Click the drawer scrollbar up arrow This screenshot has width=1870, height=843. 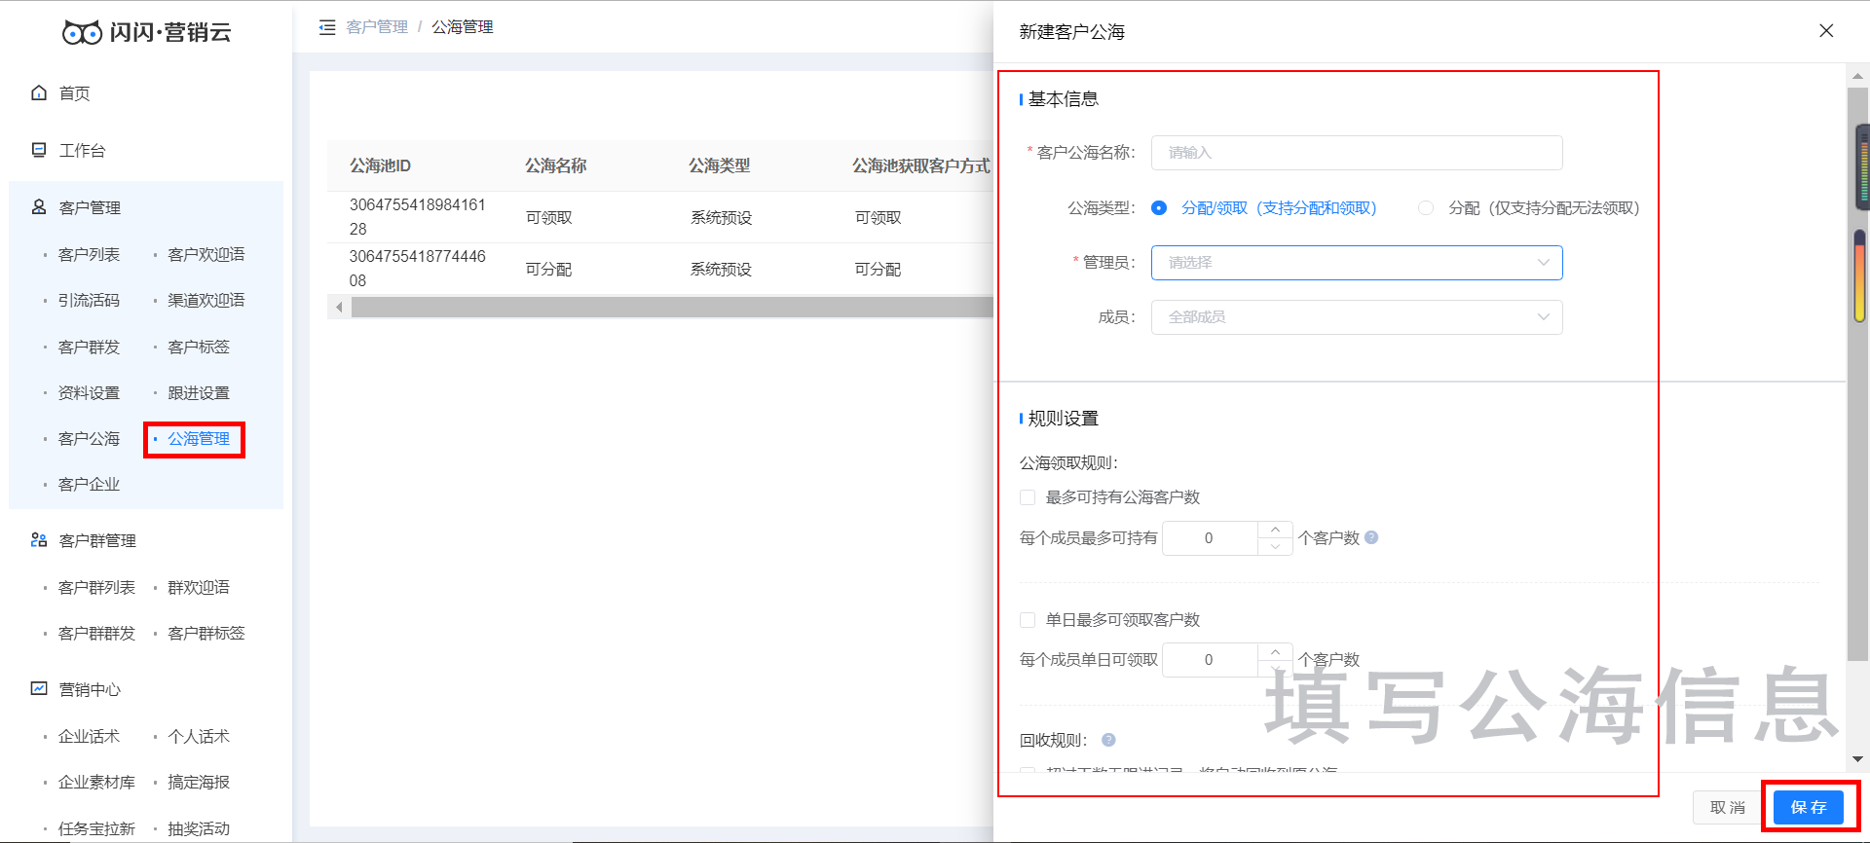(x=1857, y=75)
